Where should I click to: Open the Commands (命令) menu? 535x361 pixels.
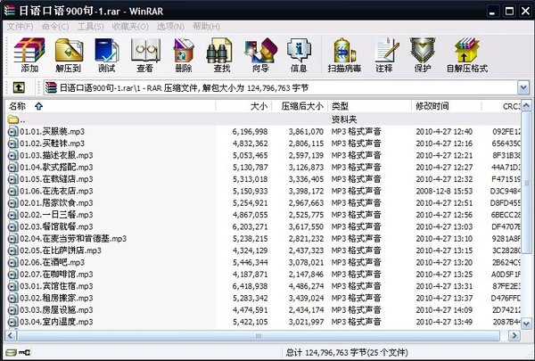click(x=55, y=26)
